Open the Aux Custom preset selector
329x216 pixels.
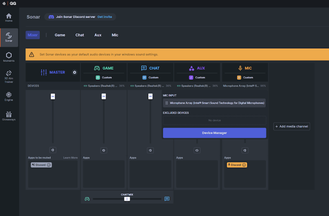(197, 78)
